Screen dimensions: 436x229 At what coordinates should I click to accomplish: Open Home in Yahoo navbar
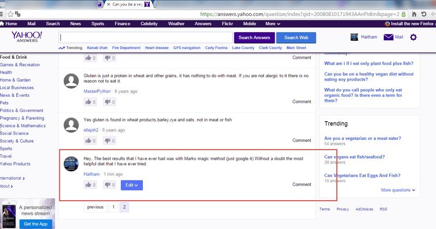coord(9,24)
